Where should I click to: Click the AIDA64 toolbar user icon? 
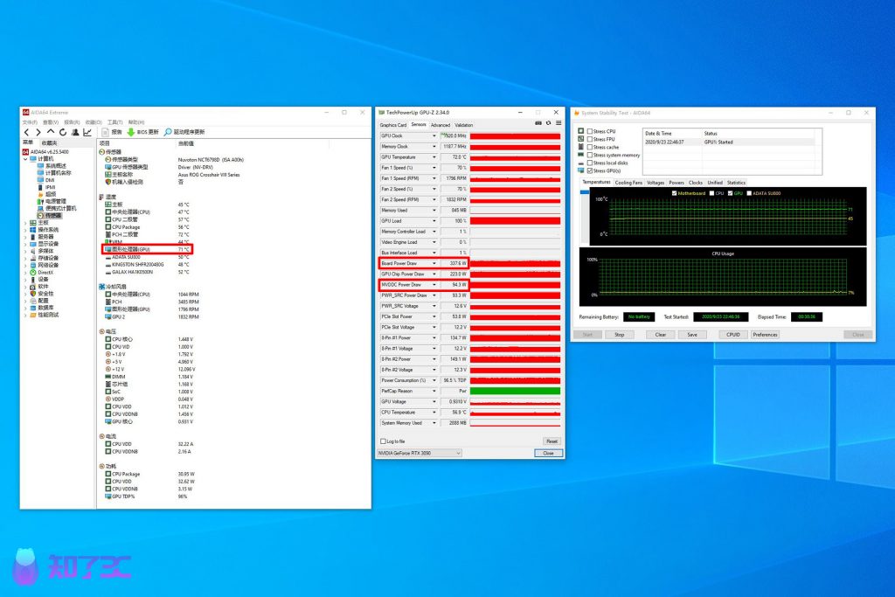click(75, 132)
